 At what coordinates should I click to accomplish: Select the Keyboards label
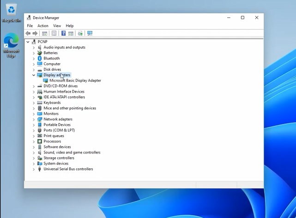click(x=52, y=102)
